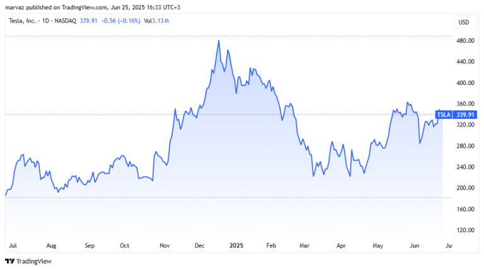Click the Aug label on time axis

[51, 245]
